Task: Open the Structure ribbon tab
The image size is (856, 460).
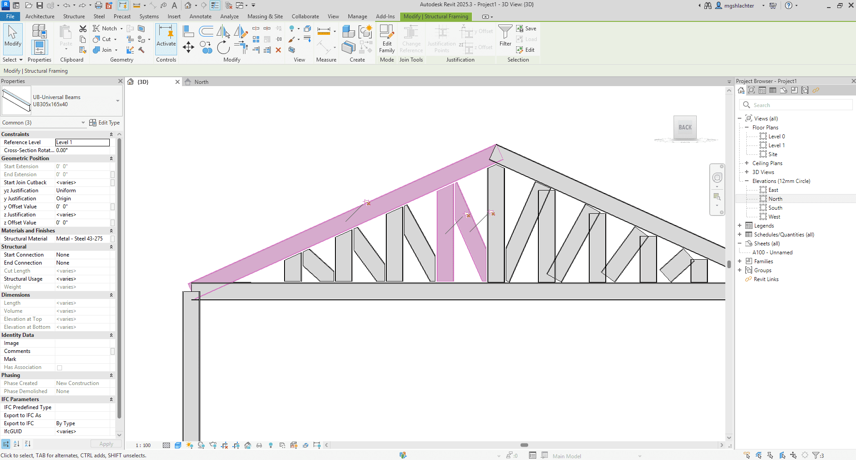Action: coord(74,17)
